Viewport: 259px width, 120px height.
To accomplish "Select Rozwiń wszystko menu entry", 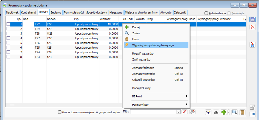I will pos(156,54).
